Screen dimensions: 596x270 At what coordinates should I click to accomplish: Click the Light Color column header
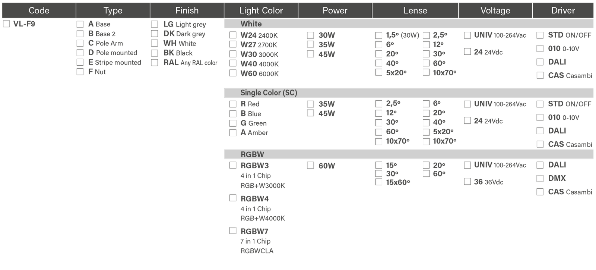click(261, 10)
